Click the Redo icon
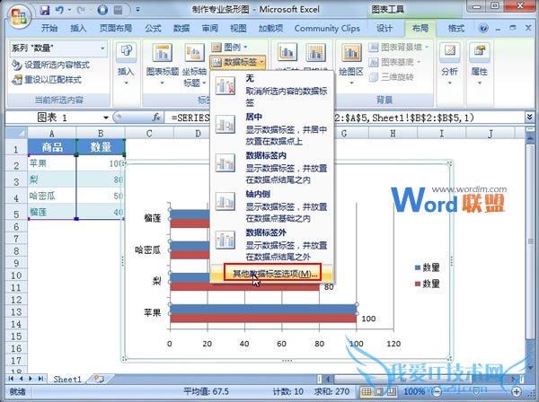This screenshot has width=539, height=402. (81, 10)
